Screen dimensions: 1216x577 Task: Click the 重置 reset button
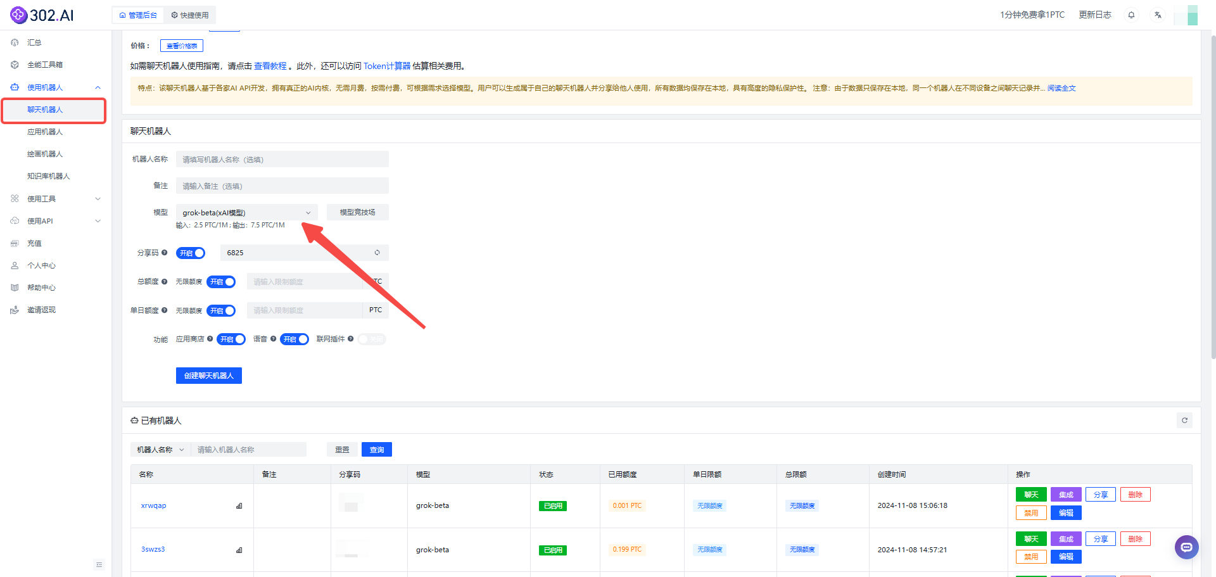(343, 450)
